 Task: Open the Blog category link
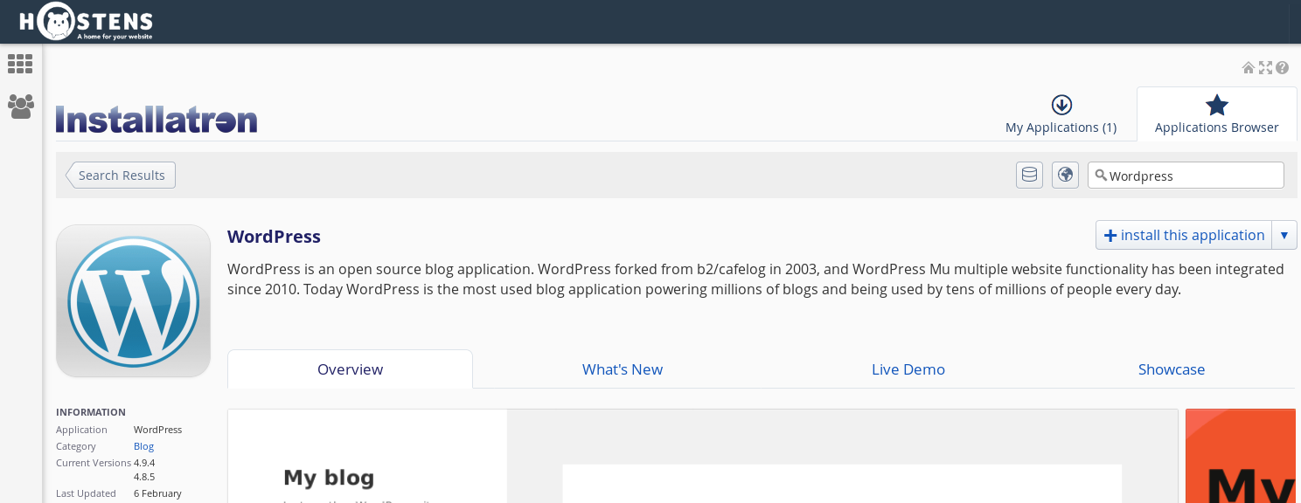pyautogui.click(x=143, y=446)
